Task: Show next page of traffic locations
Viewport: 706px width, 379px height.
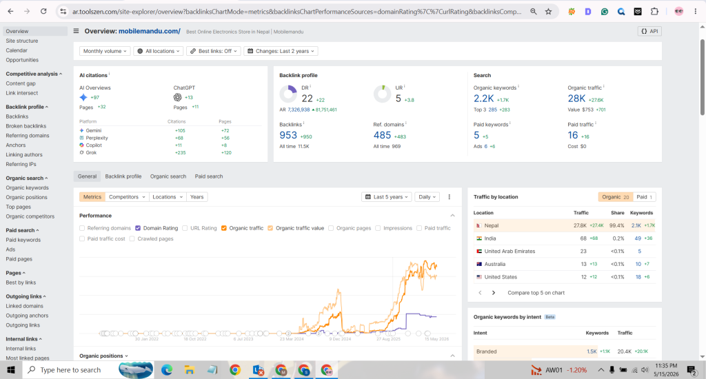Action: pos(494,293)
